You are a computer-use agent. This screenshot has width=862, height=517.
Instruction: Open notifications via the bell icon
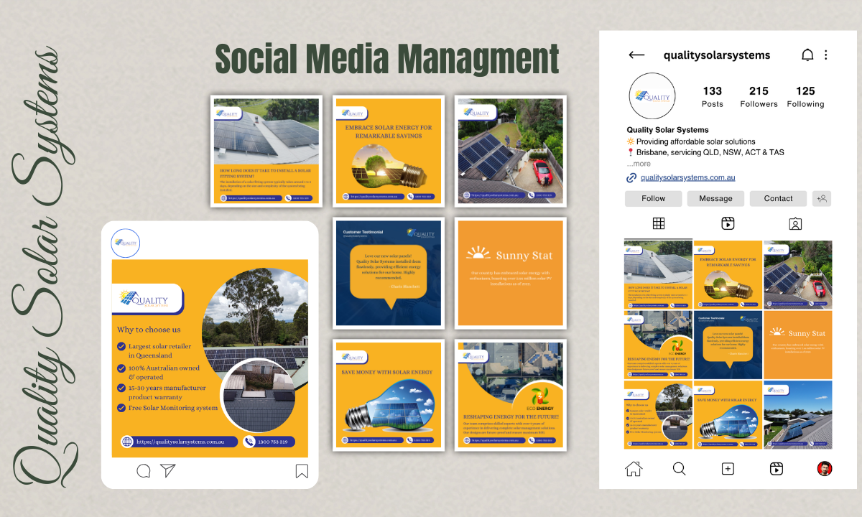tap(807, 55)
